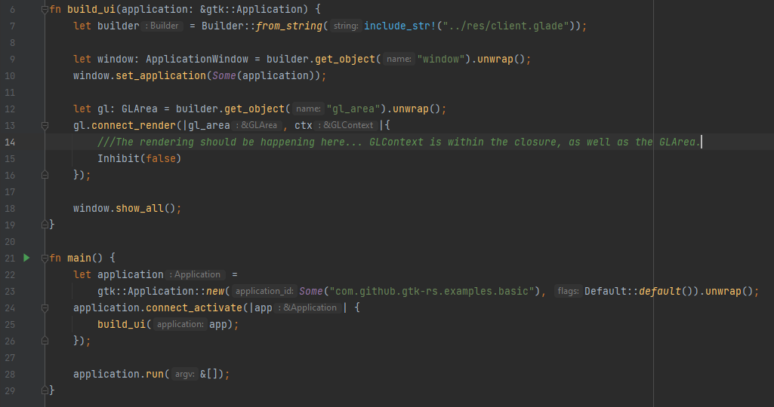Click the fold end marker on line 29

45,390
